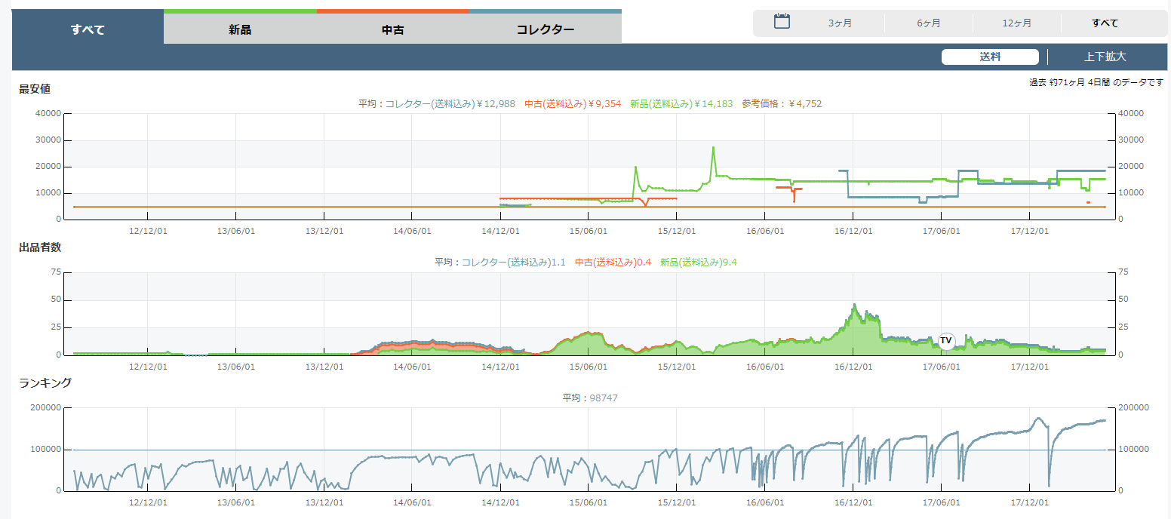1171x519 pixels.
Task: Select the 12ヶ月 time range
Action: pyautogui.click(x=1016, y=23)
